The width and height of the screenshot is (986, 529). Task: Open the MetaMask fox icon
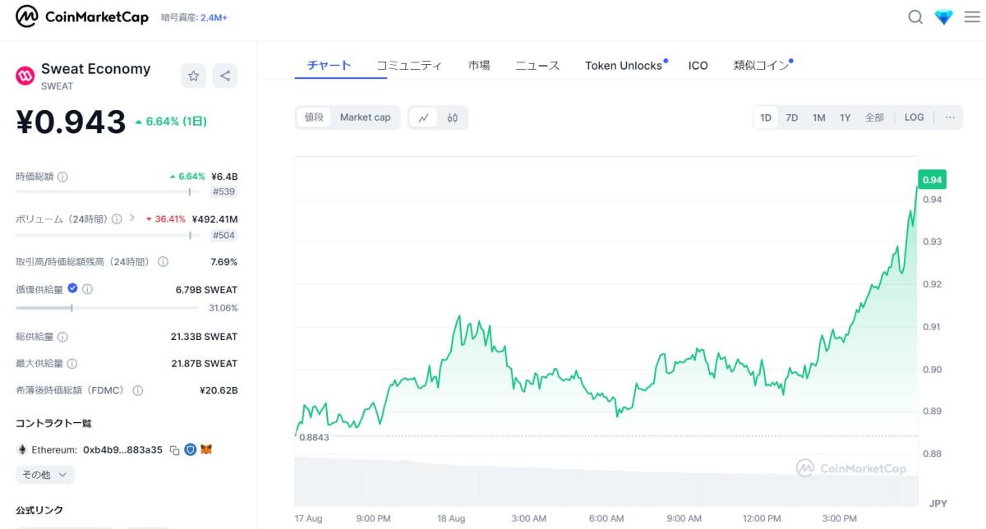click(207, 450)
